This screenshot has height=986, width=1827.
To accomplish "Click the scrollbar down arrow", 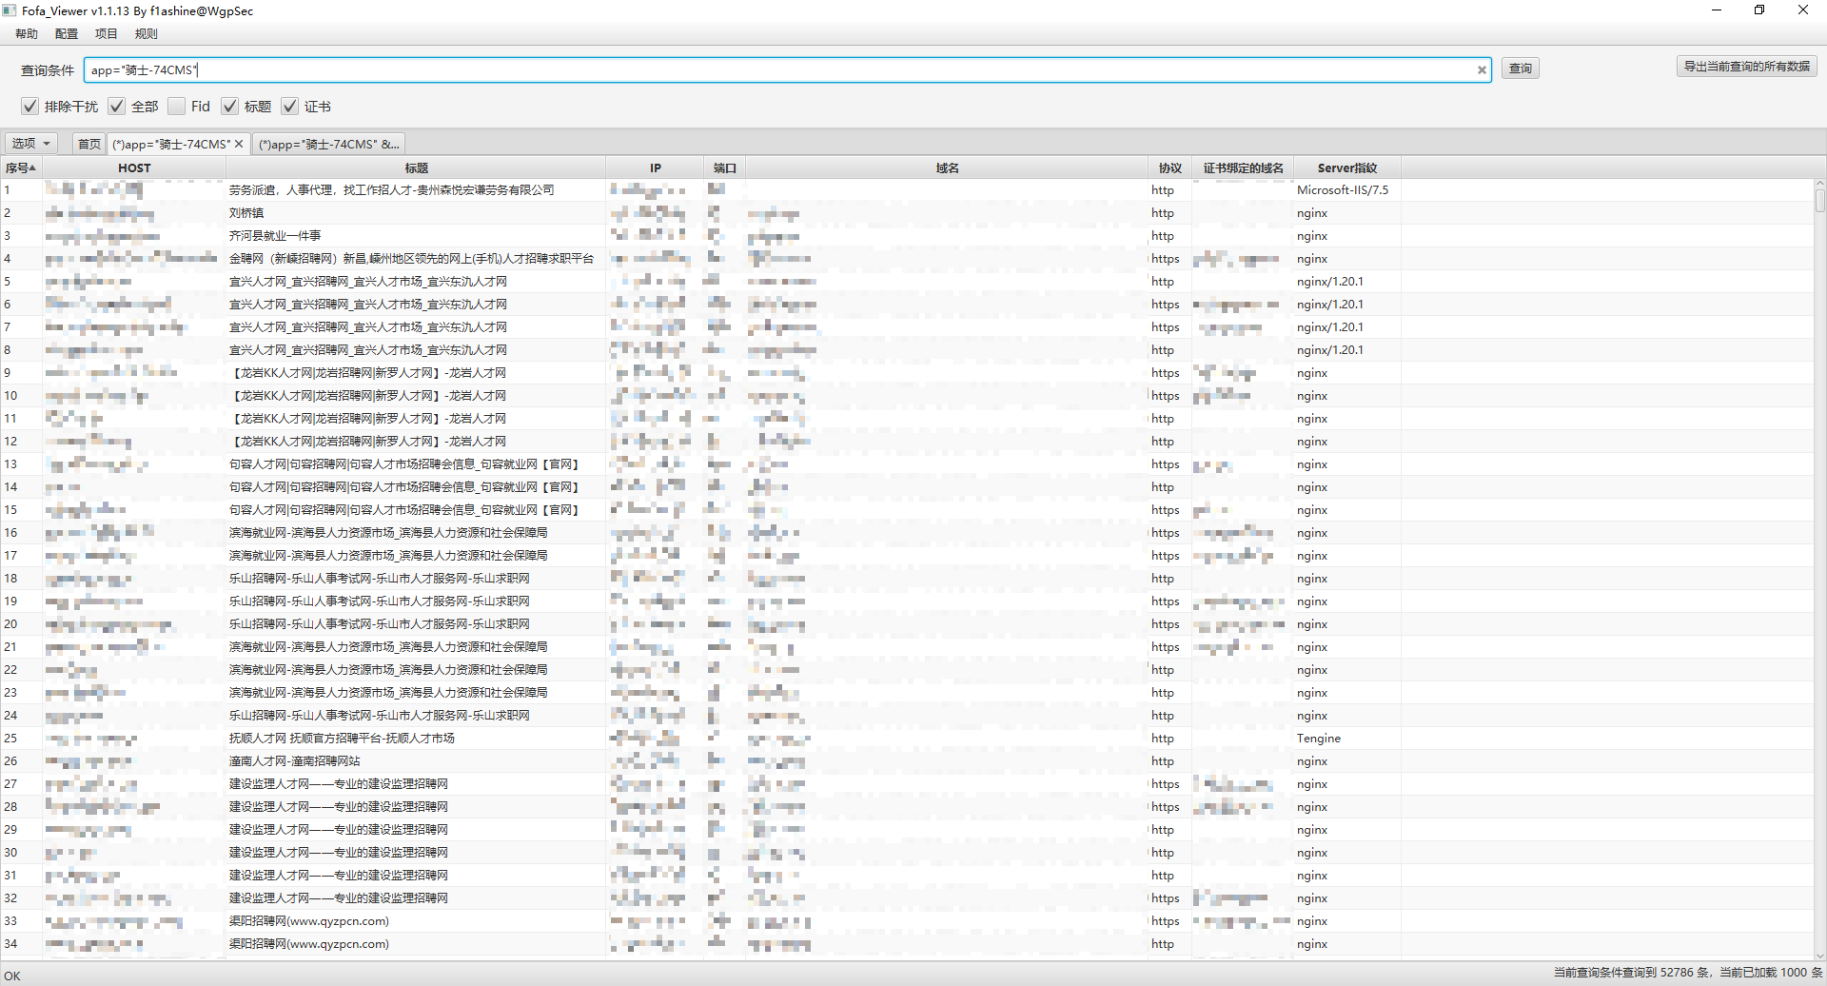I will pyautogui.click(x=1819, y=955).
